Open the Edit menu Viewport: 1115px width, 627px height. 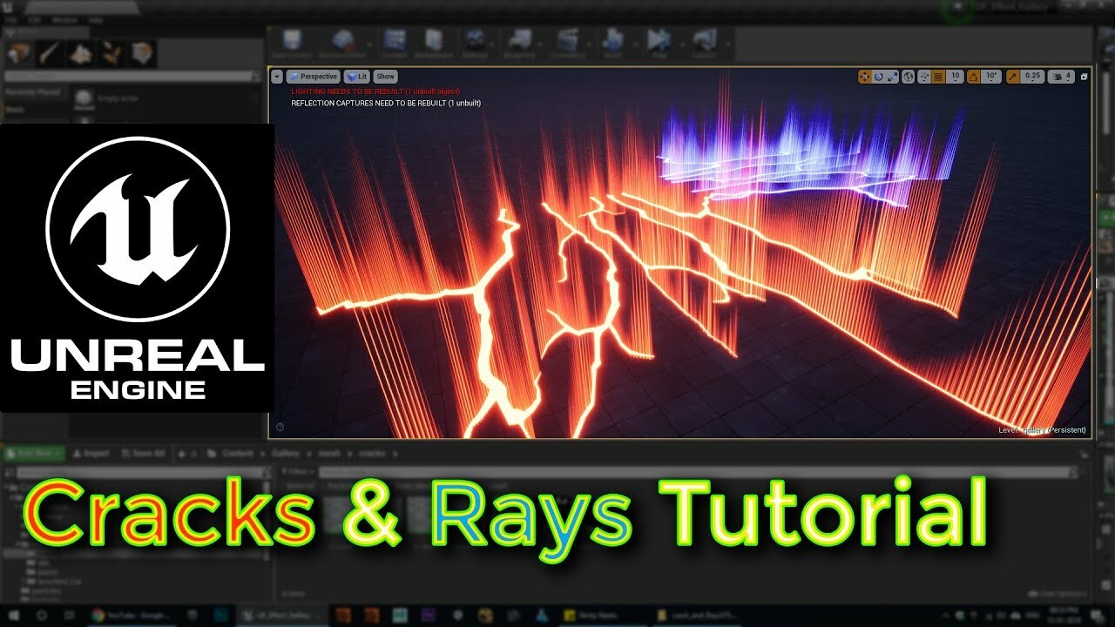pyautogui.click(x=35, y=19)
